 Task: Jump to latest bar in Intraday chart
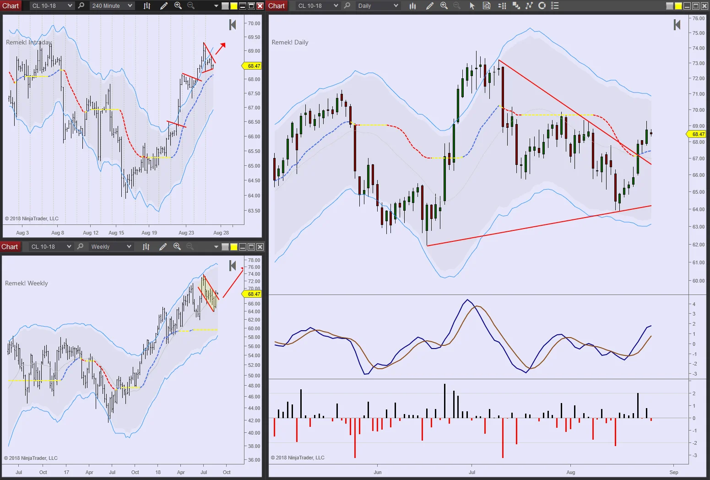233,25
